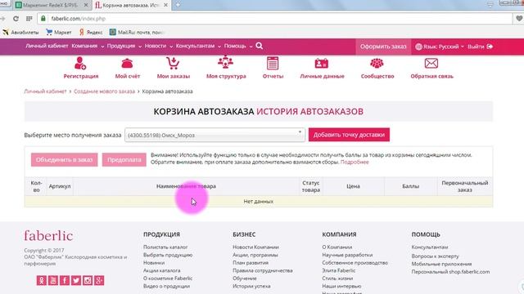Click the heart bookmark icon in address bar
This screenshot has width=524, height=294.
point(519,19)
